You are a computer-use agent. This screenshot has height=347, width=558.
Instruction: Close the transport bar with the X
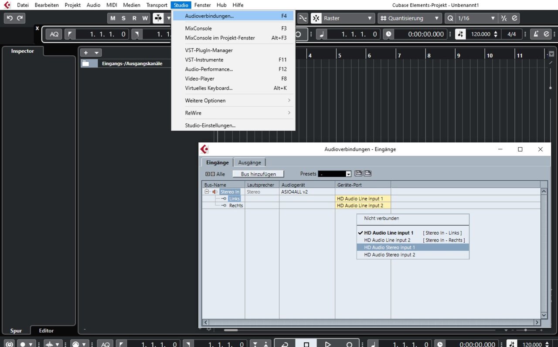click(x=37, y=28)
